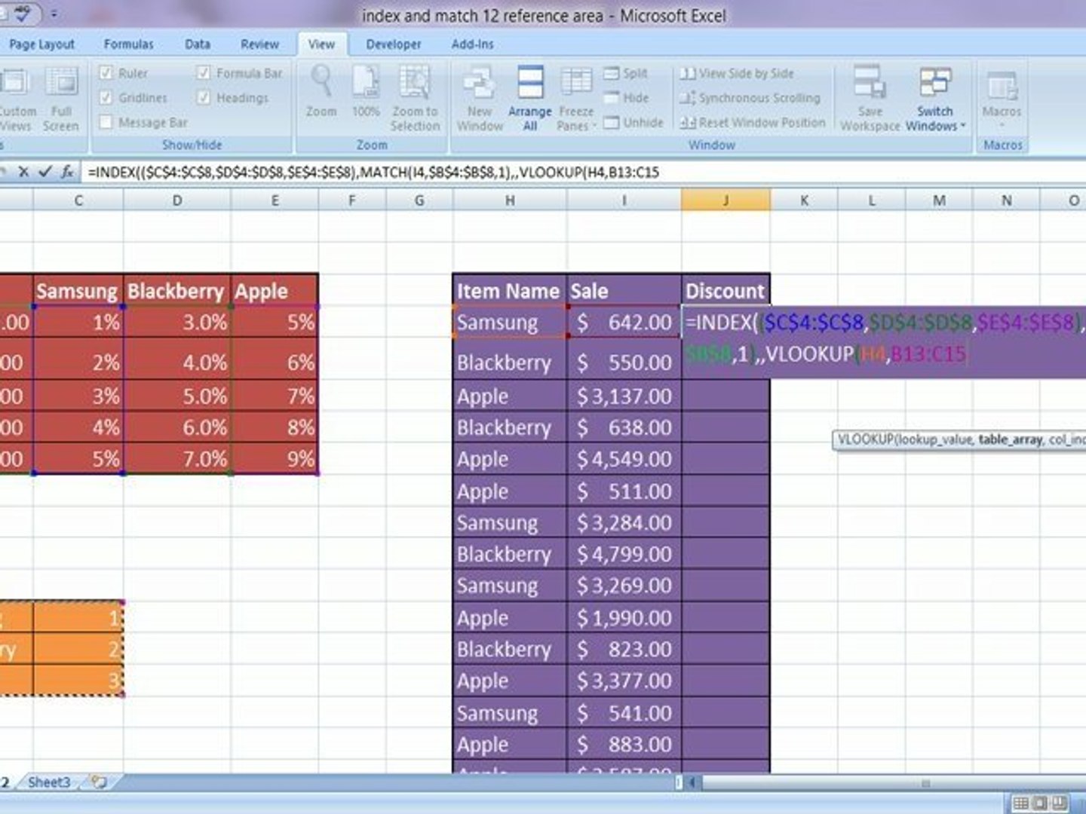Click table_array in the VLOOKUP tooltip
The width and height of the screenshot is (1086, 814).
click(x=1011, y=439)
